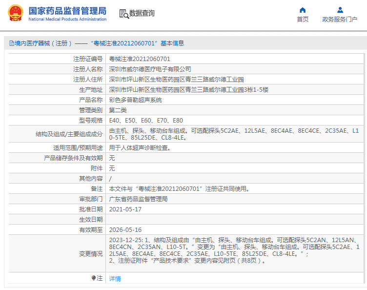This screenshot has height=290, width=367.
Task: Click the national emblem logo
Action: point(16,13)
